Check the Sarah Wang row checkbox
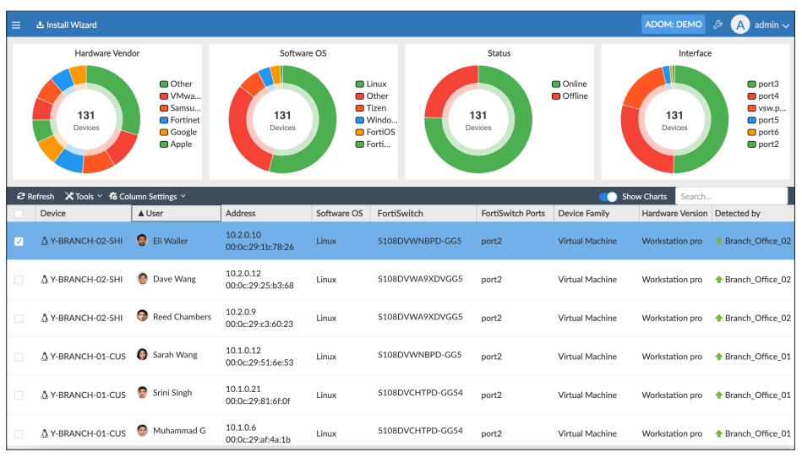This screenshot has height=458, width=802. pyautogui.click(x=19, y=357)
